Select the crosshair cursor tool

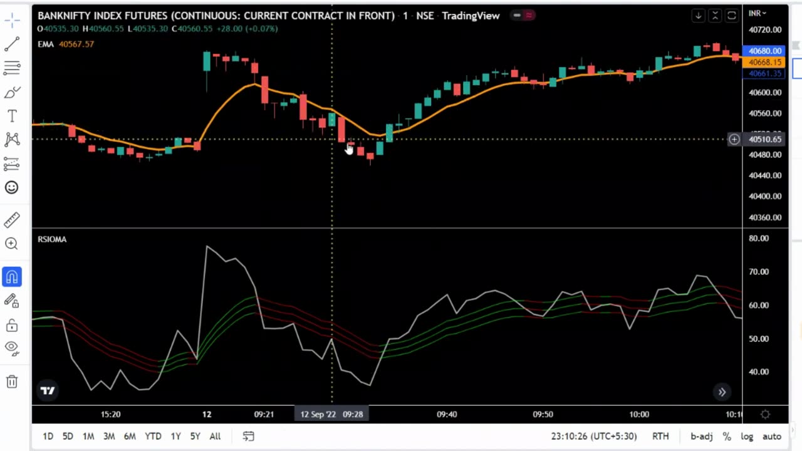point(12,21)
